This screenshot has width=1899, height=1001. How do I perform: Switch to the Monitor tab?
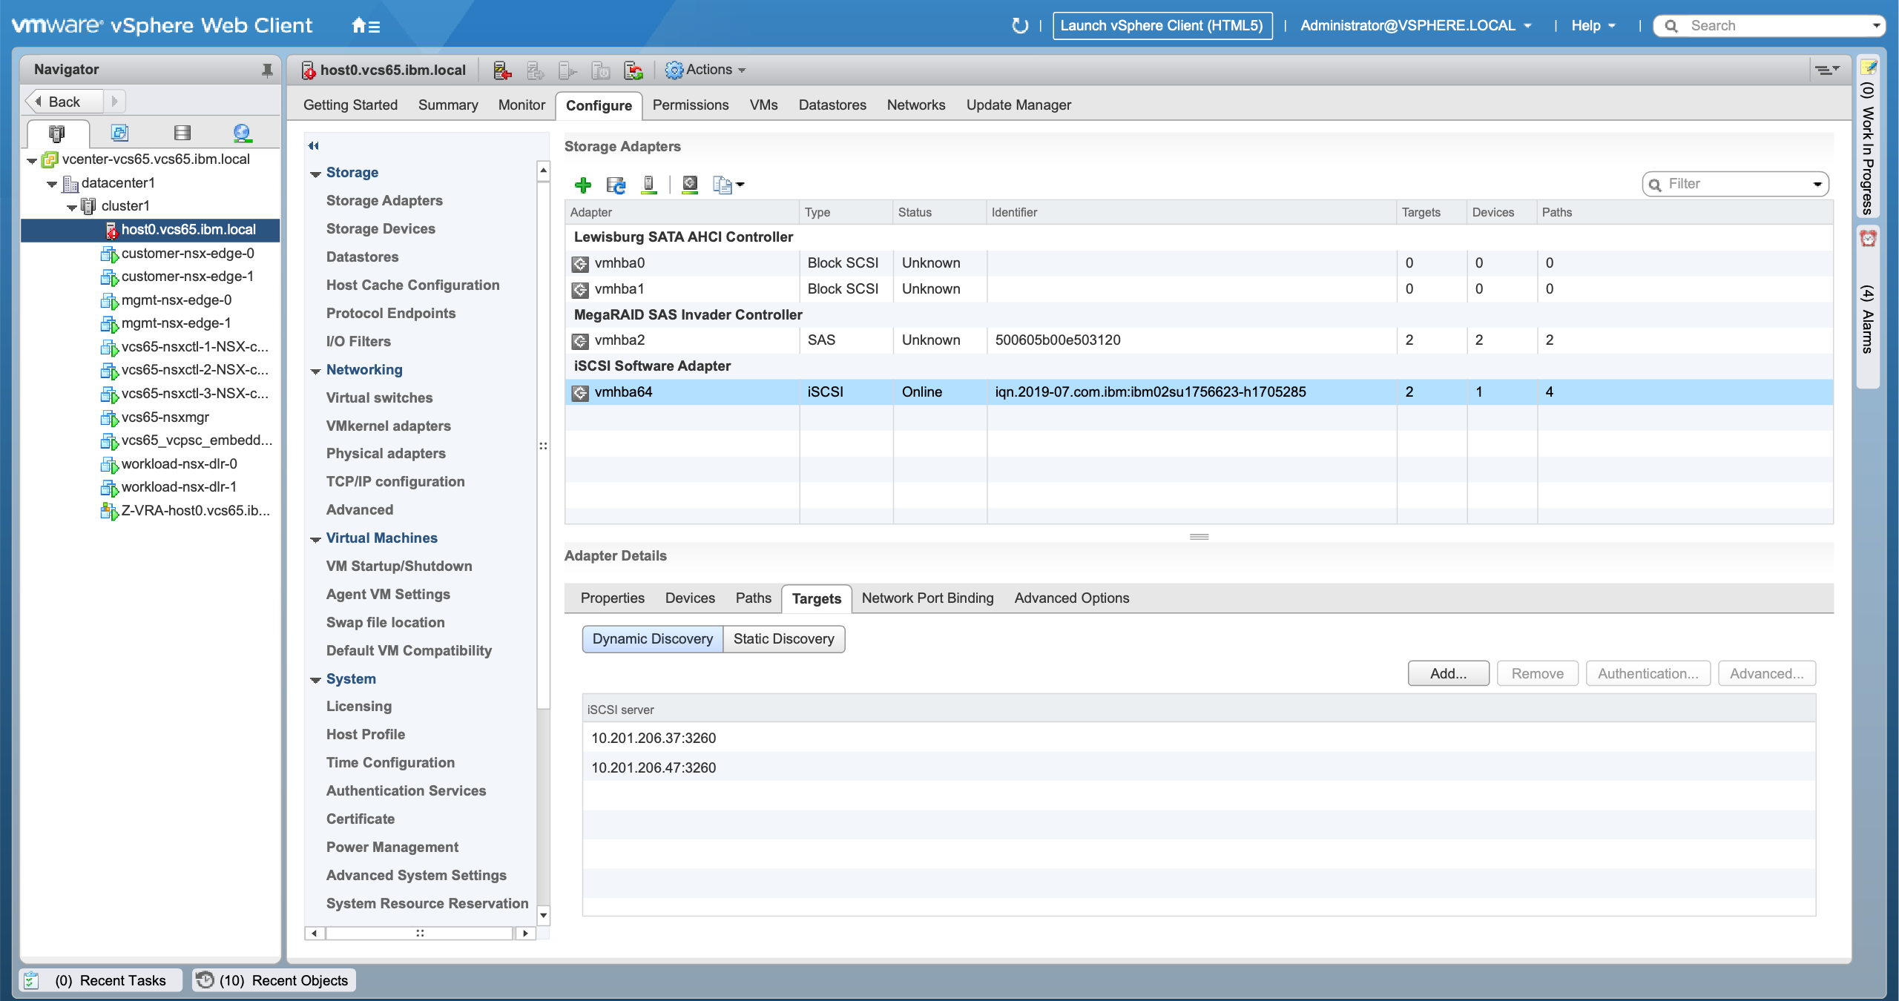(521, 105)
